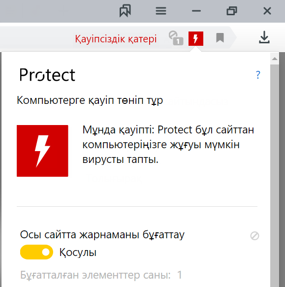285x287 pixels.
Task: Close the browser window
Action: pyautogui.click(x=267, y=11)
